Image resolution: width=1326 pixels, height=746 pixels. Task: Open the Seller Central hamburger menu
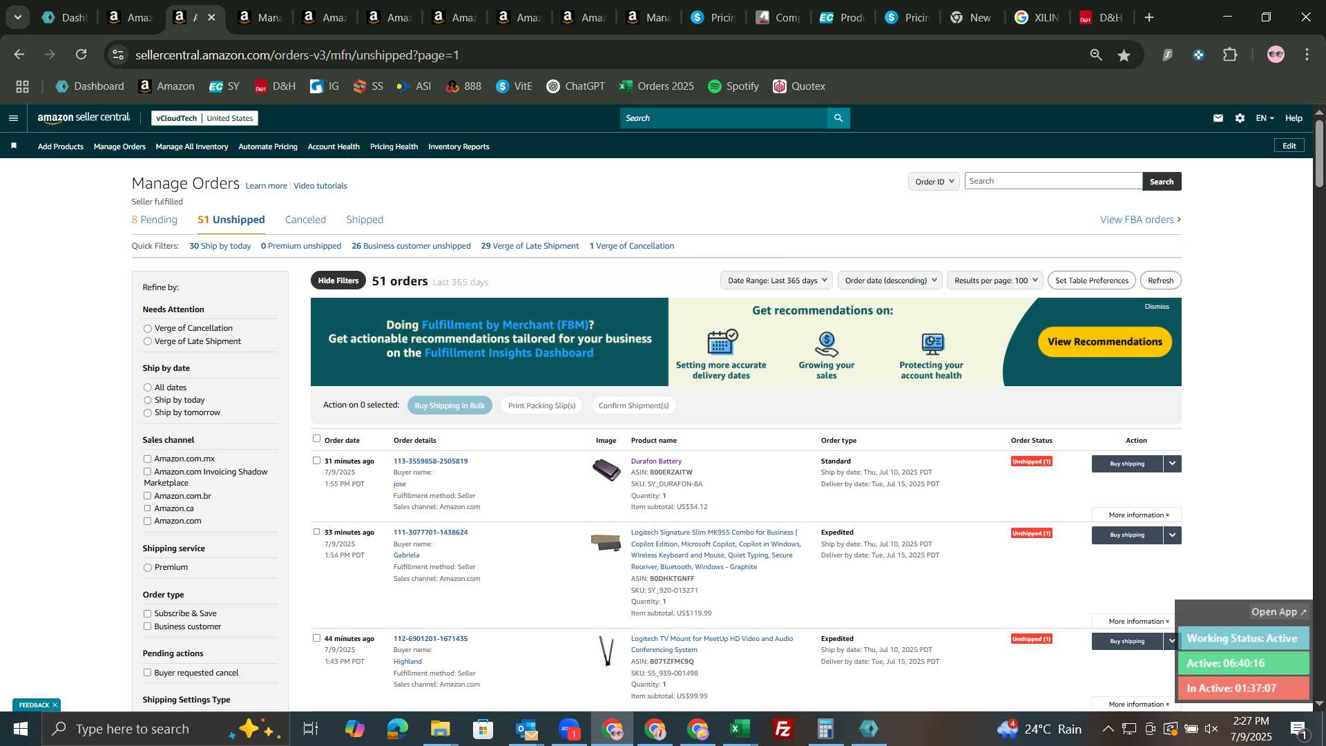click(x=13, y=118)
